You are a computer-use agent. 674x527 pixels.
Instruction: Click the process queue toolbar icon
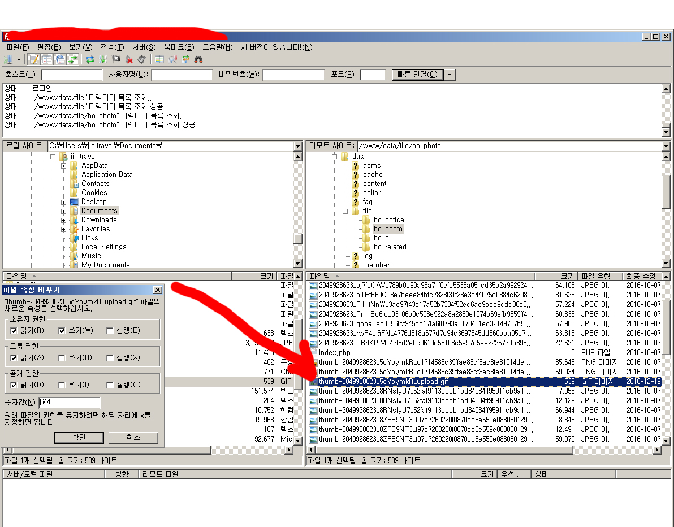[103, 60]
